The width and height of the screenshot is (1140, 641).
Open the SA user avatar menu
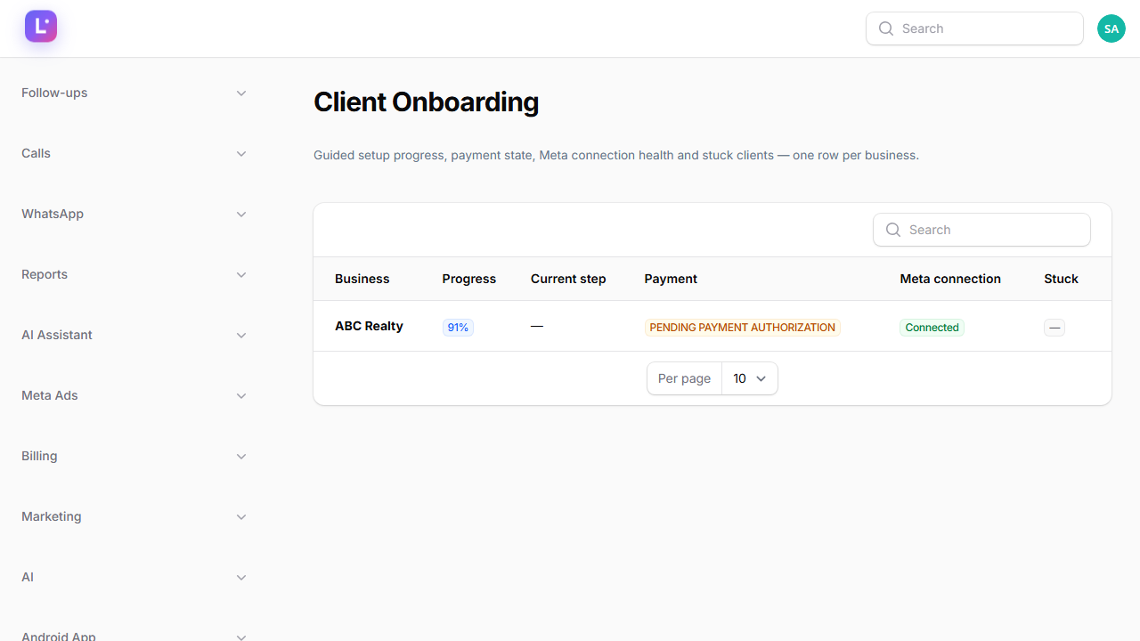click(x=1111, y=28)
